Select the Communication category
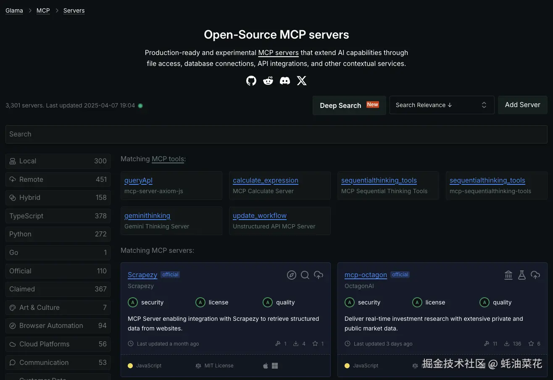553x380 pixels. tap(58, 362)
